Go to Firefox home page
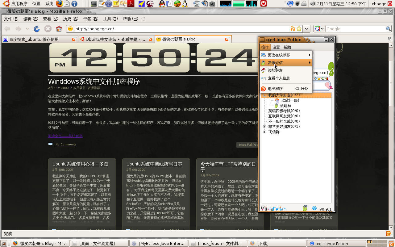Screen dimensions: 395x247 tap(59, 29)
